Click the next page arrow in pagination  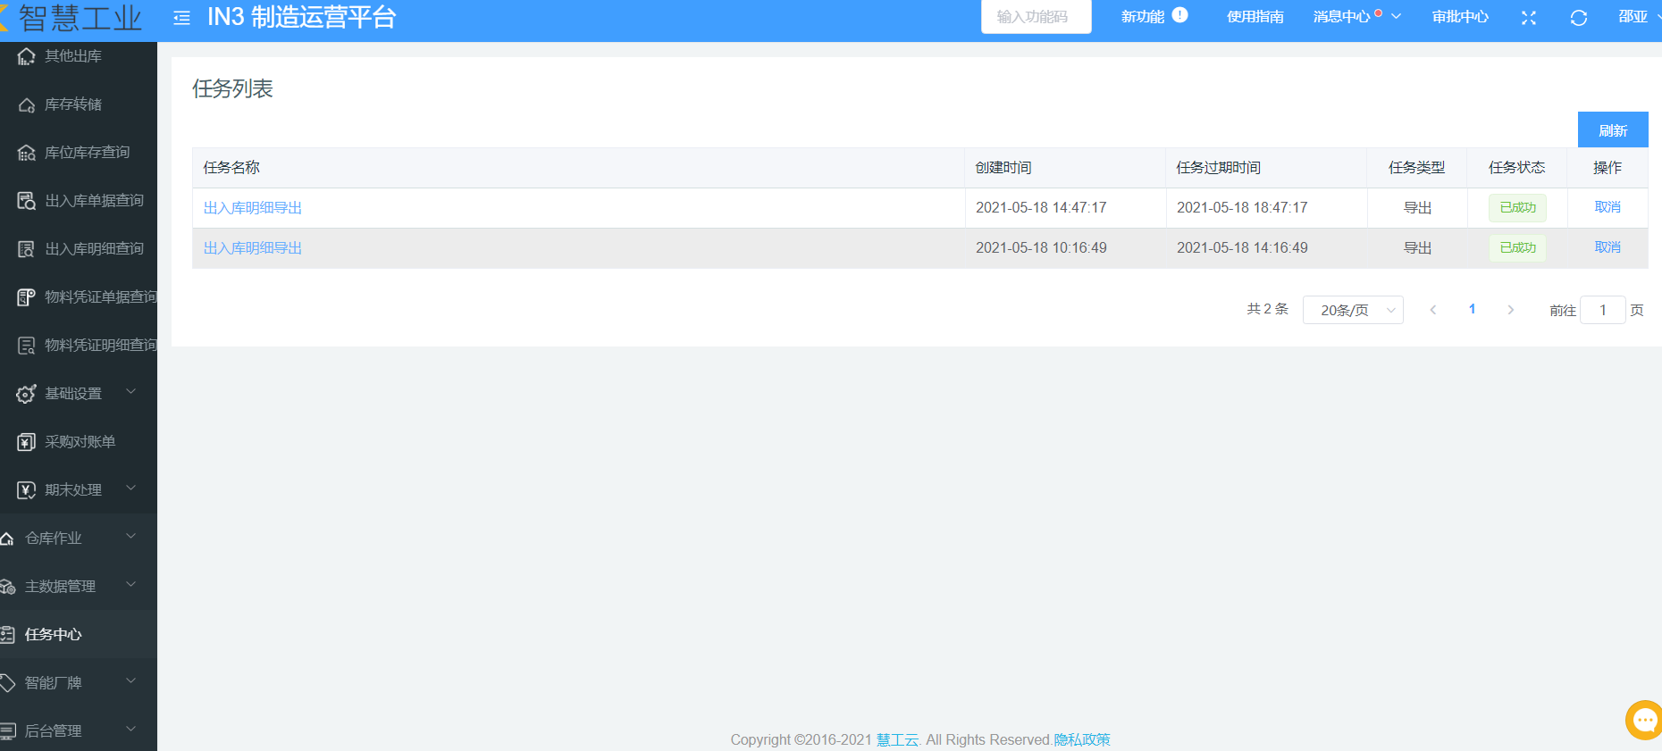(x=1510, y=310)
